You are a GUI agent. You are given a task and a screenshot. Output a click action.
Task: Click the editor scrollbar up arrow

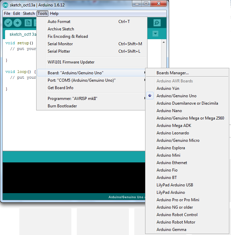click(164, 42)
